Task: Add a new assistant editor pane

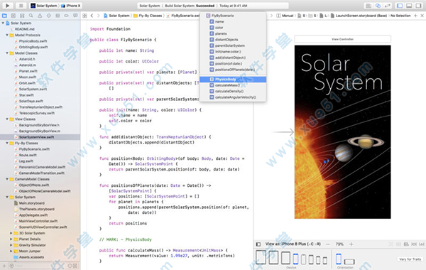Action: (415, 16)
